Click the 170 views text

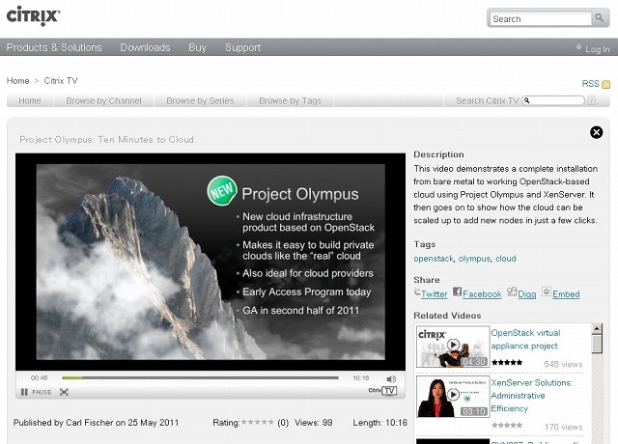(564, 427)
